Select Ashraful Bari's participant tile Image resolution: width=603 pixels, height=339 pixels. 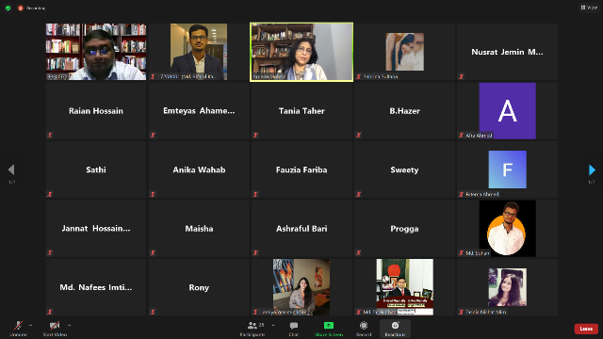(301, 228)
